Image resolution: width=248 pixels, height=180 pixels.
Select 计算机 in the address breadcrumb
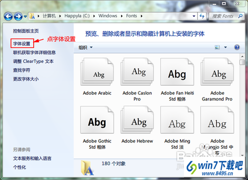pos(49,16)
